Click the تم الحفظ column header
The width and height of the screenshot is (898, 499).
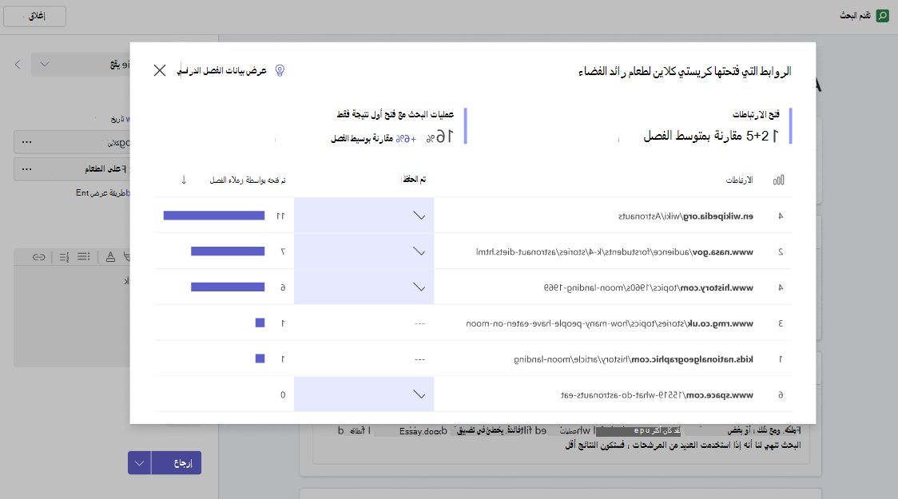[414, 180]
